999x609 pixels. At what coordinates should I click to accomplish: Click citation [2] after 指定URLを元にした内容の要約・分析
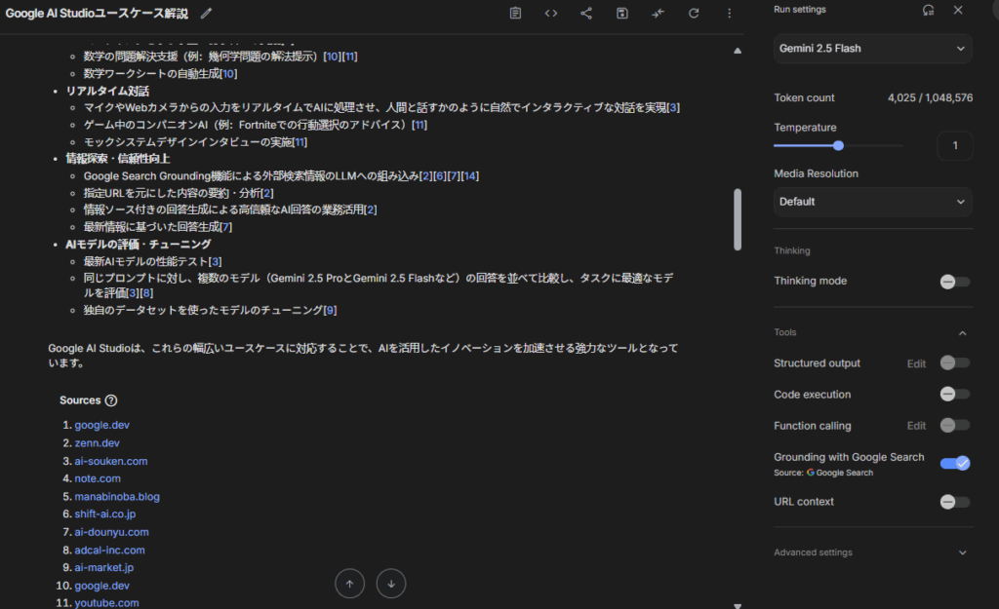(x=267, y=194)
